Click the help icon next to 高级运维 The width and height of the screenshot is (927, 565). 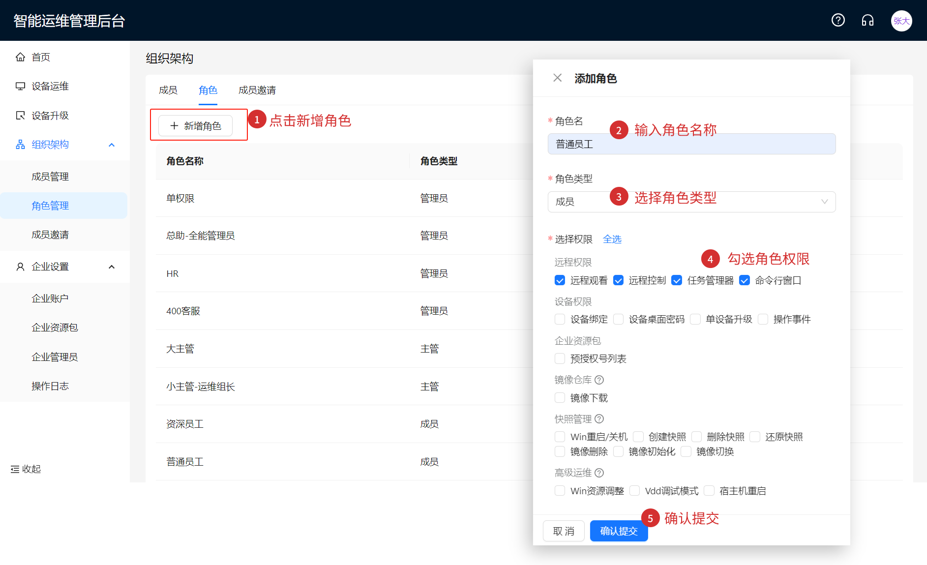tap(599, 473)
